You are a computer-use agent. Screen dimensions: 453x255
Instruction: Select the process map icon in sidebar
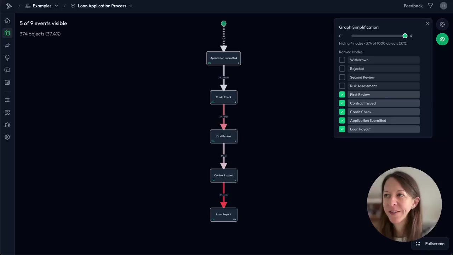(7, 33)
